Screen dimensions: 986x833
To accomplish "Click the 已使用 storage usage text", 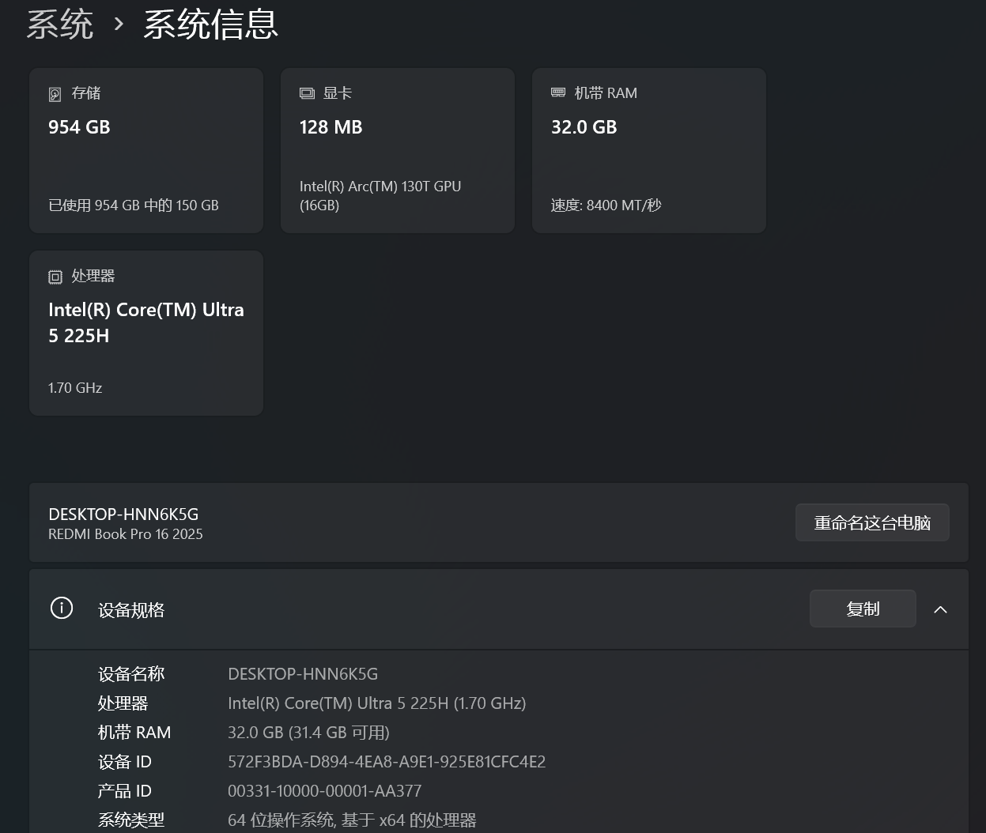I will coord(134,205).
